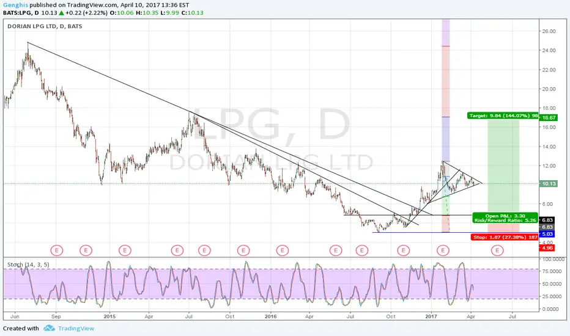Click the green 16.67 price axis tag

click(549, 118)
